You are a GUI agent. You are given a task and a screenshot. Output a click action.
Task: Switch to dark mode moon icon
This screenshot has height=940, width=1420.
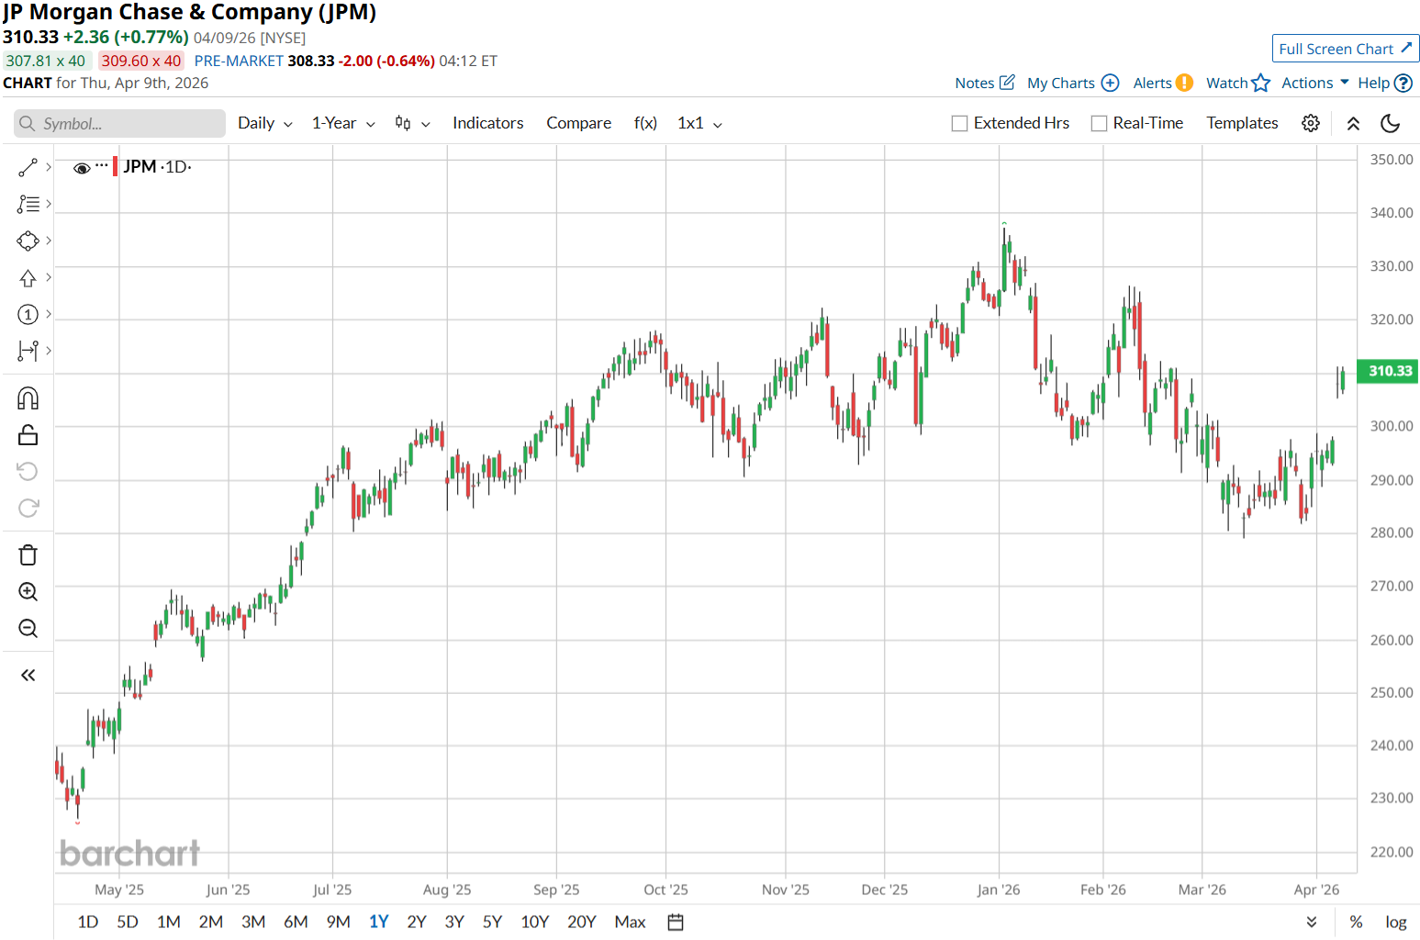pos(1390,123)
